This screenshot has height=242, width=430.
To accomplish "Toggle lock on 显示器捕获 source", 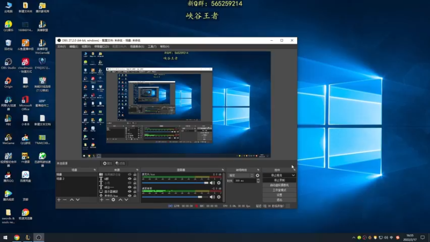I will tap(135, 191).
